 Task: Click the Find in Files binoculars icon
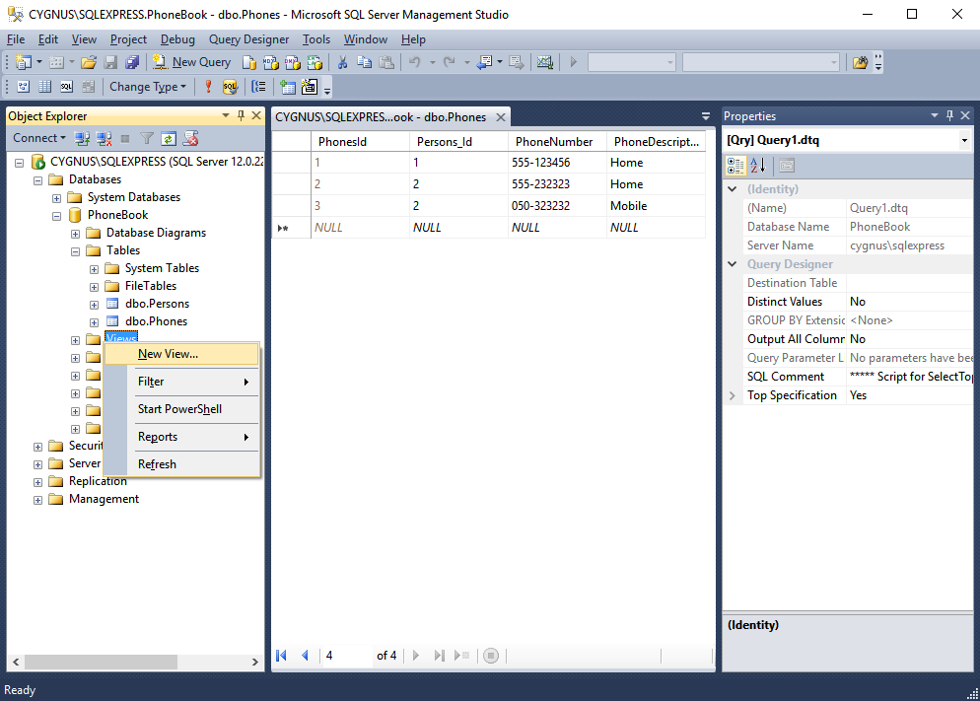pos(860,62)
